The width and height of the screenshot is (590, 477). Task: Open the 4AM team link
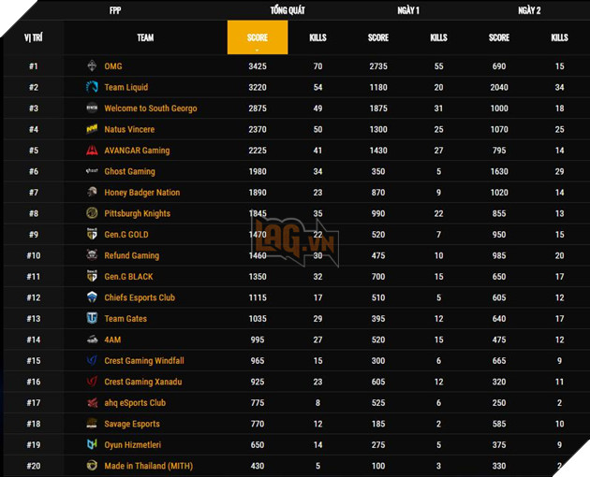112,340
